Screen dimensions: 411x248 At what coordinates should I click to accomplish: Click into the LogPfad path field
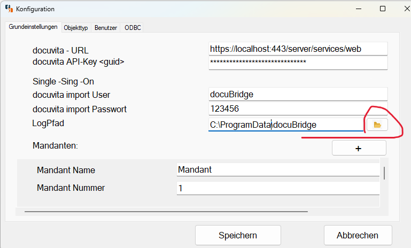point(285,125)
